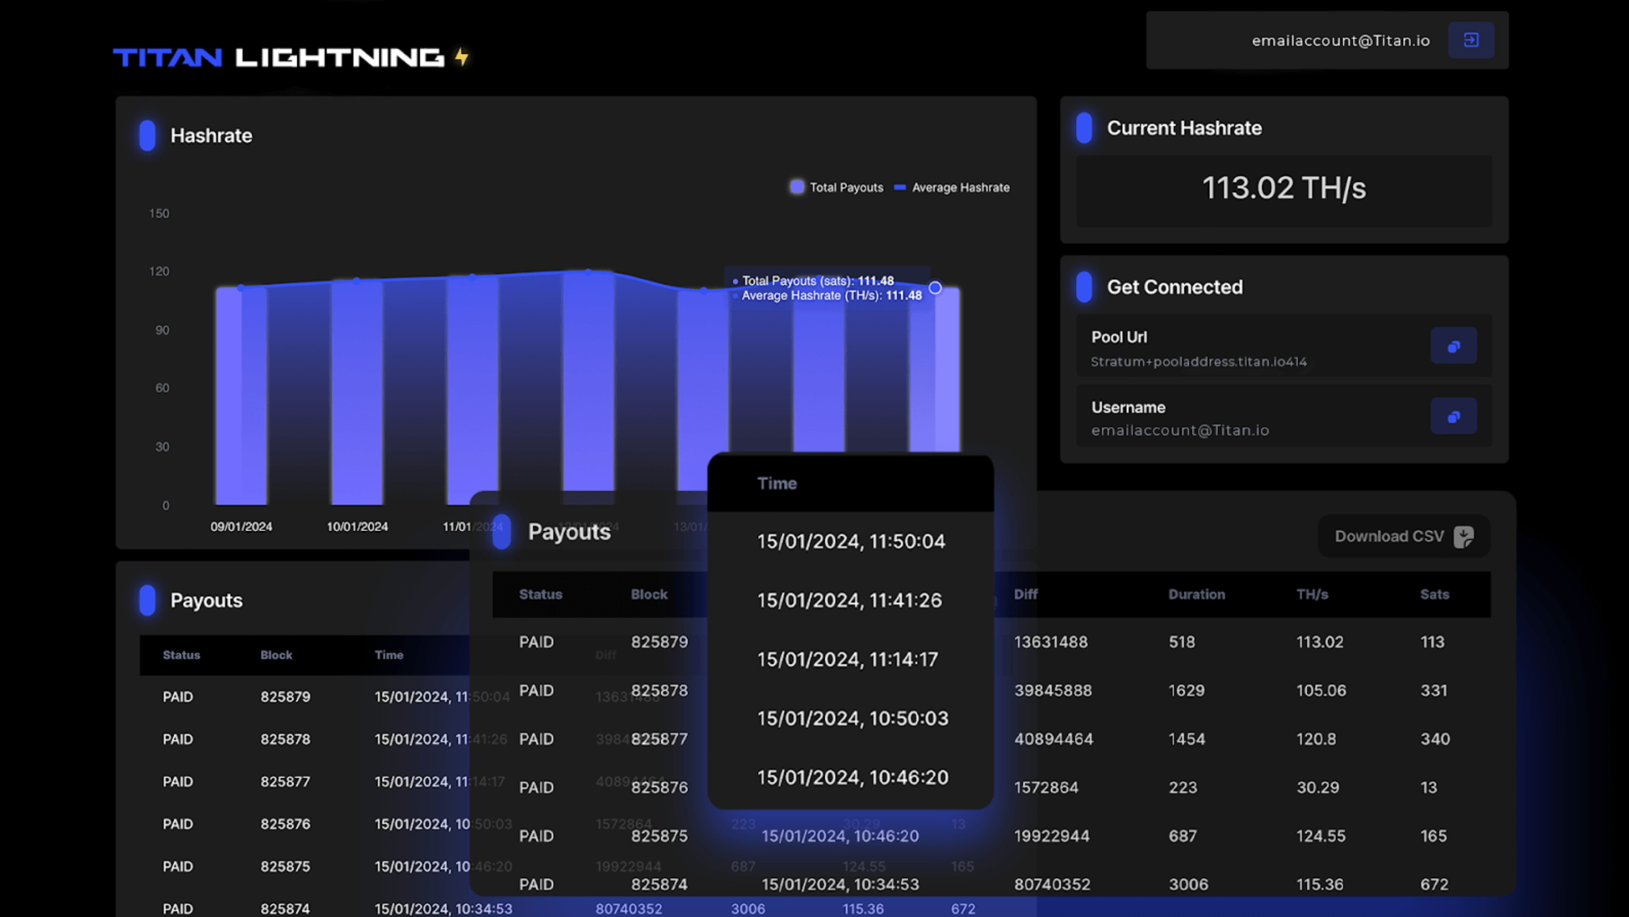Click the blue pill marker beside Current Hashrate
The height and width of the screenshot is (917, 1629).
[1084, 128]
